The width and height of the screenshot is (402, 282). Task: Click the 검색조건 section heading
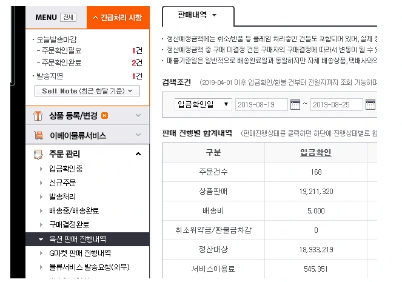pos(176,82)
